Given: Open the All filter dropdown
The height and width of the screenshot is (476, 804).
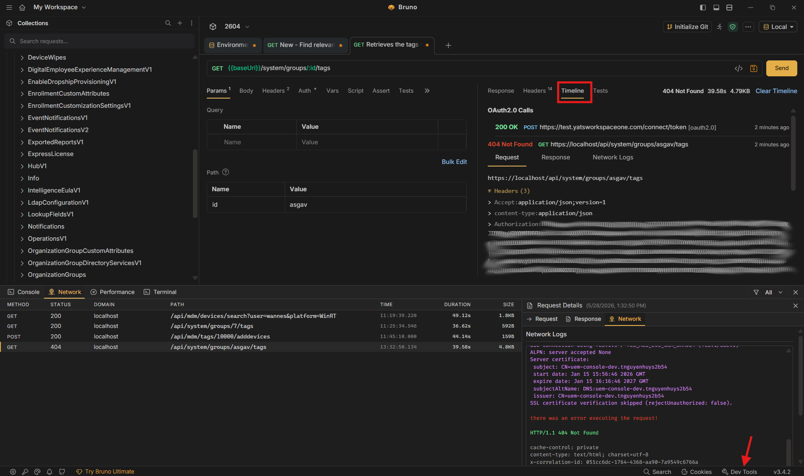Looking at the screenshot, I should click(774, 292).
